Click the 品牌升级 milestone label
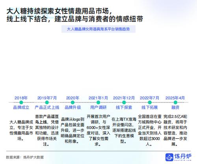 coord(73,107)
